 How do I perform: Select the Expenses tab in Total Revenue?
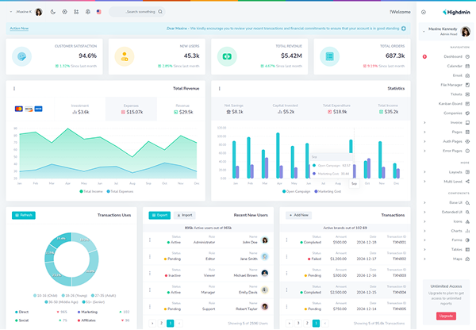point(132,109)
